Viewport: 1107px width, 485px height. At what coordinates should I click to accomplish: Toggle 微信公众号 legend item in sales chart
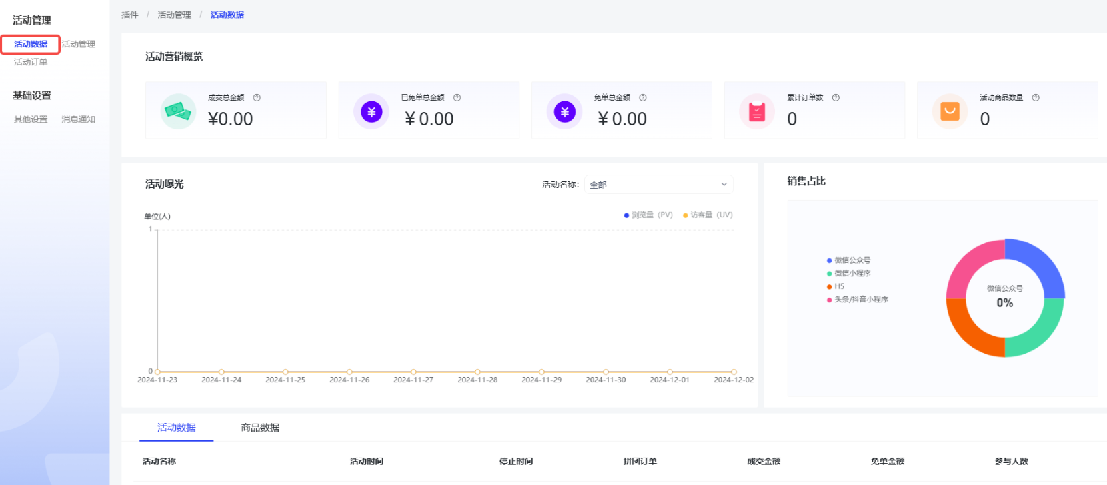coord(849,260)
